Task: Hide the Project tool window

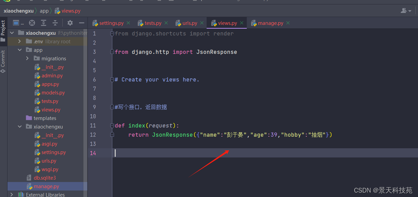Action: 82,23
